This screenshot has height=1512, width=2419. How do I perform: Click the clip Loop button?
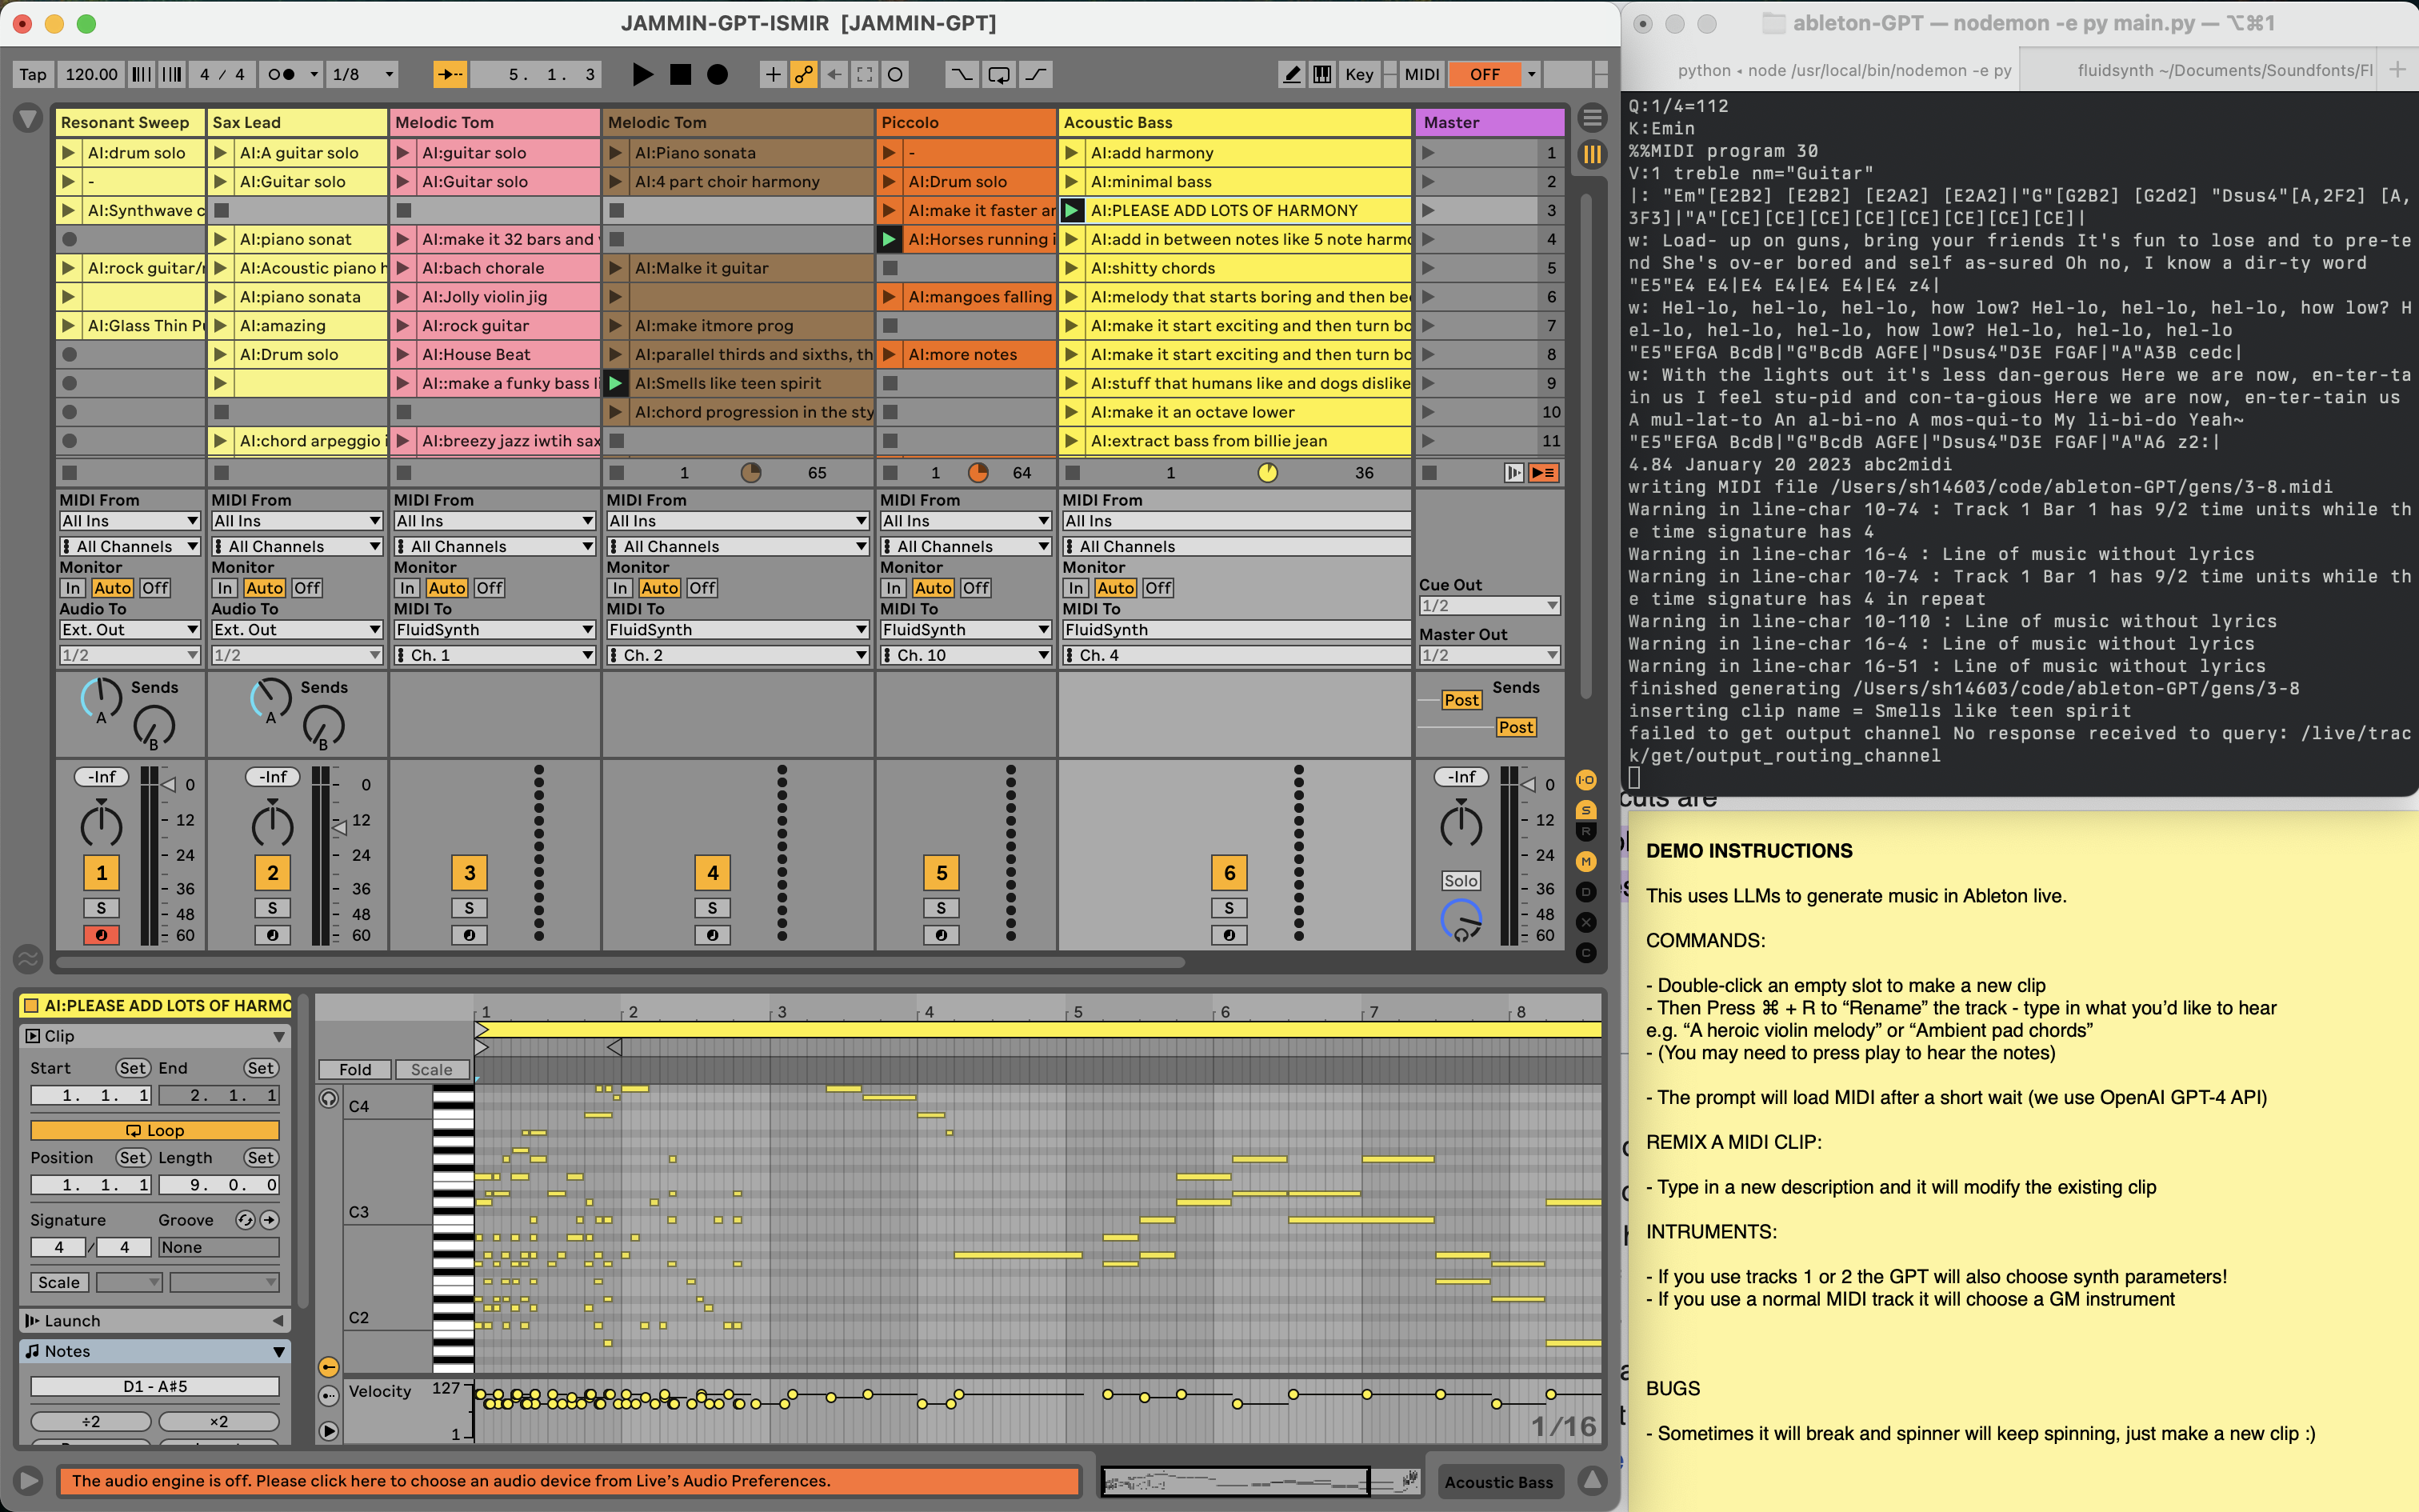coord(155,1130)
